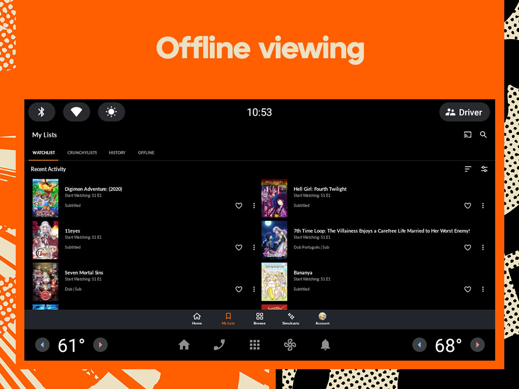Open the filter settings icon
The image size is (519, 389).
484,169
